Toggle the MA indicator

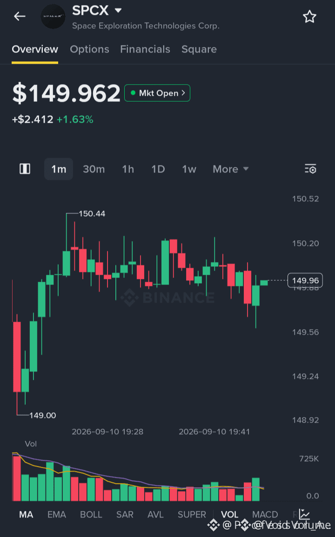pos(26,514)
